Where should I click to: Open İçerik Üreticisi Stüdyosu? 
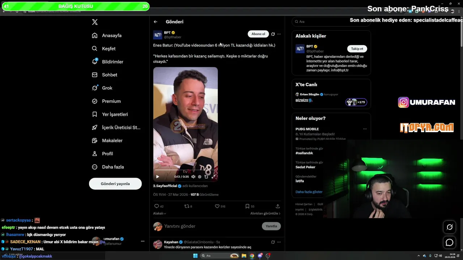pyautogui.click(x=116, y=127)
